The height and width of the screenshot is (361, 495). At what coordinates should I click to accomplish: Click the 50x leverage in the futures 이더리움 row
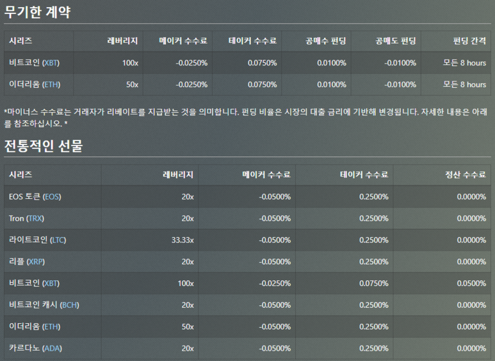[x=188, y=327]
